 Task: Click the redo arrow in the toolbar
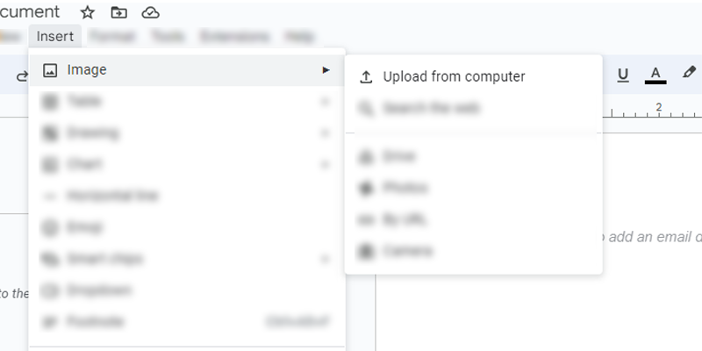coord(21,76)
